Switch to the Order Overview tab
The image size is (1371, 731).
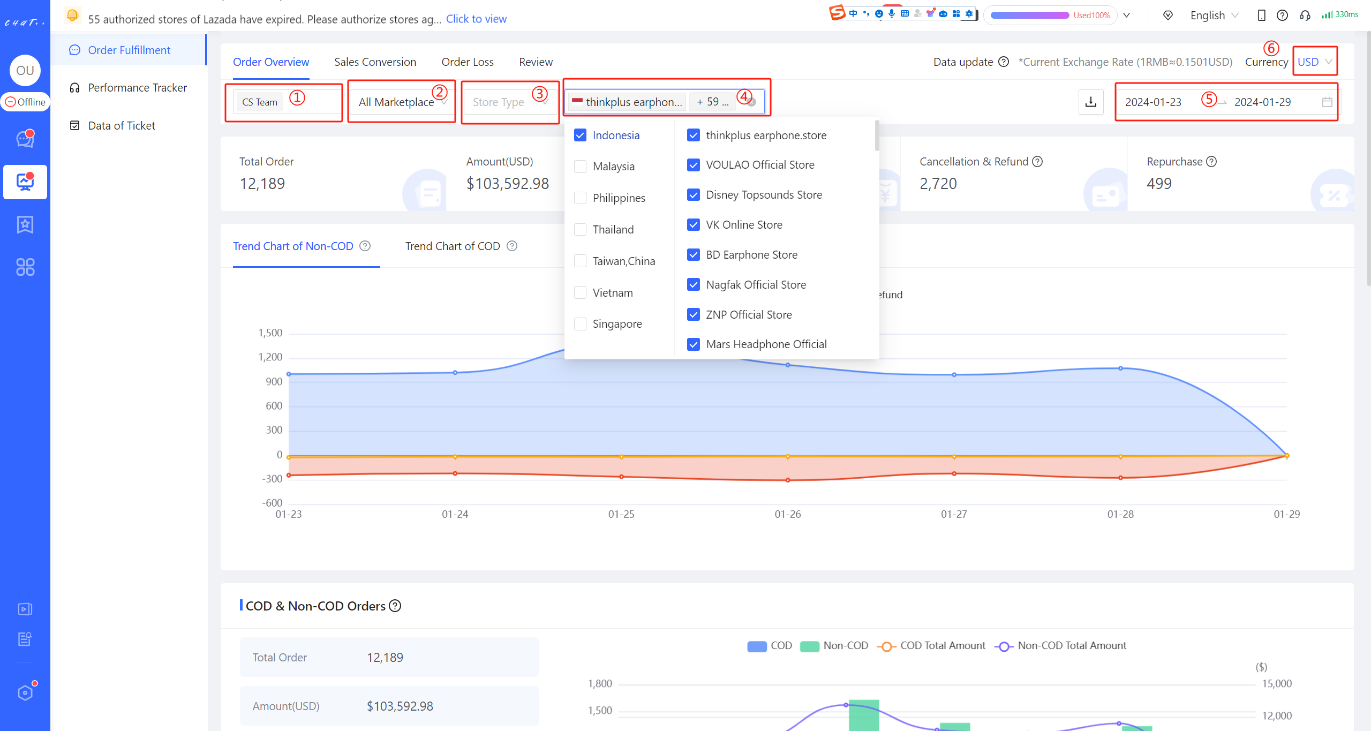point(271,62)
